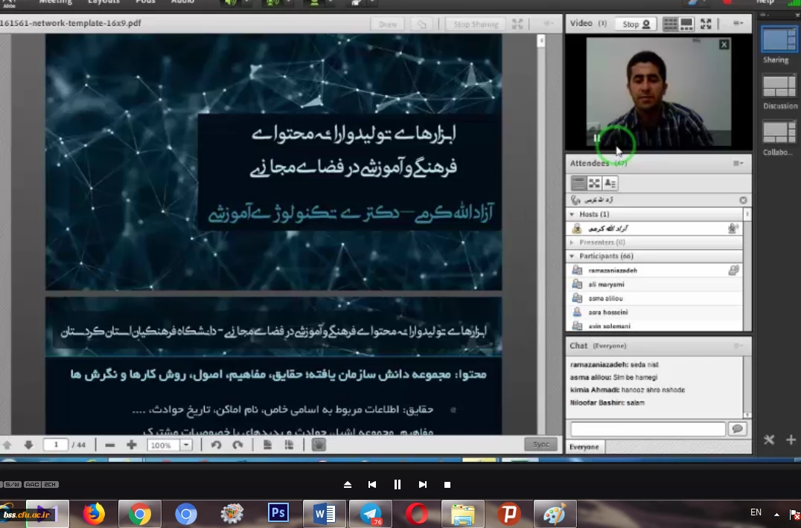Switch to the Discussion layout
This screenshot has width=801, height=528.
779,86
